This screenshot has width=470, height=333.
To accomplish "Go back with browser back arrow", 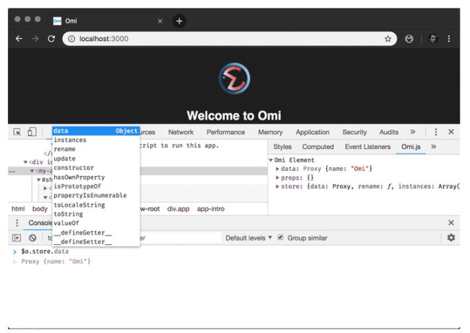I will coord(19,39).
